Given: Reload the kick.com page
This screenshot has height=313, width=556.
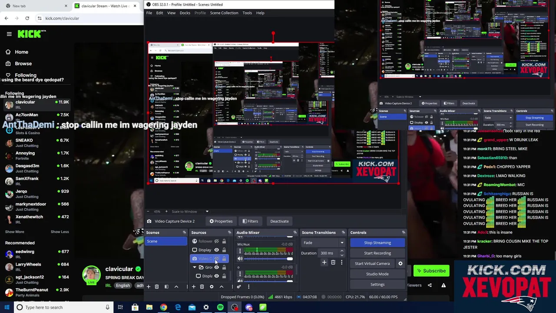Looking at the screenshot, I should click(x=27, y=18).
